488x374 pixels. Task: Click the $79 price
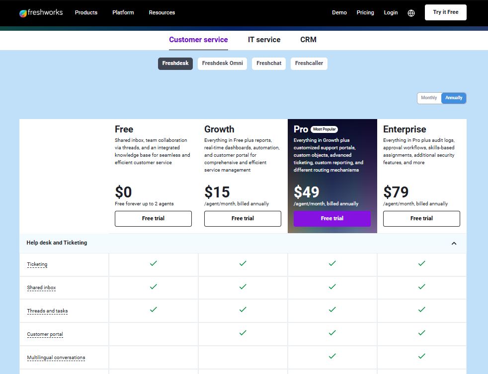pos(396,192)
